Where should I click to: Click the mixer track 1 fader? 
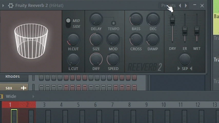pos(14,116)
